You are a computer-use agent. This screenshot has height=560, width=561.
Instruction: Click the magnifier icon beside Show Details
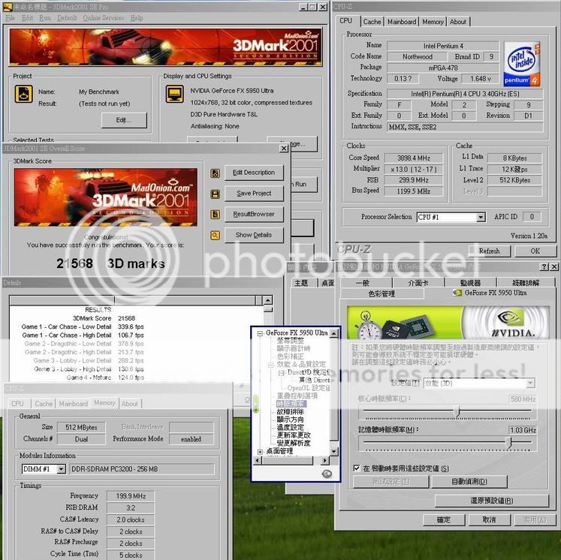tap(216, 235)
